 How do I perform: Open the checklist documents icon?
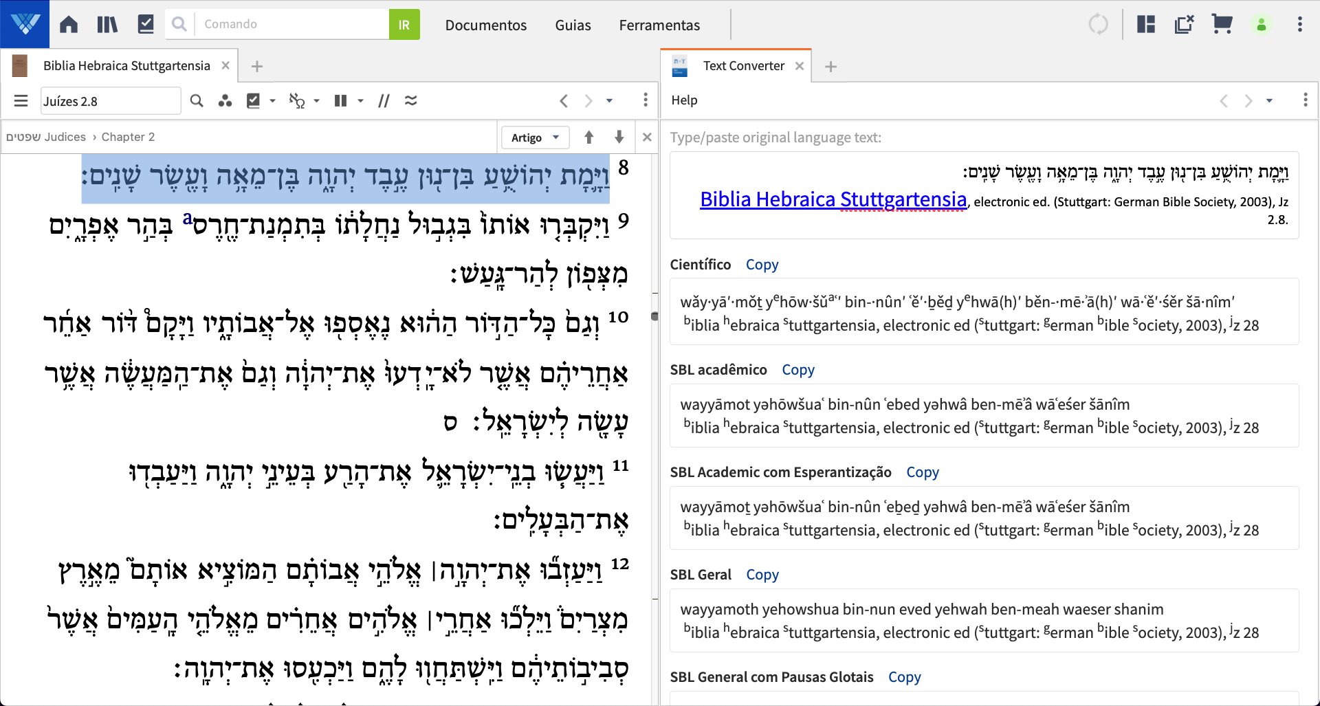pyautogui.click(x=146, y=25)
